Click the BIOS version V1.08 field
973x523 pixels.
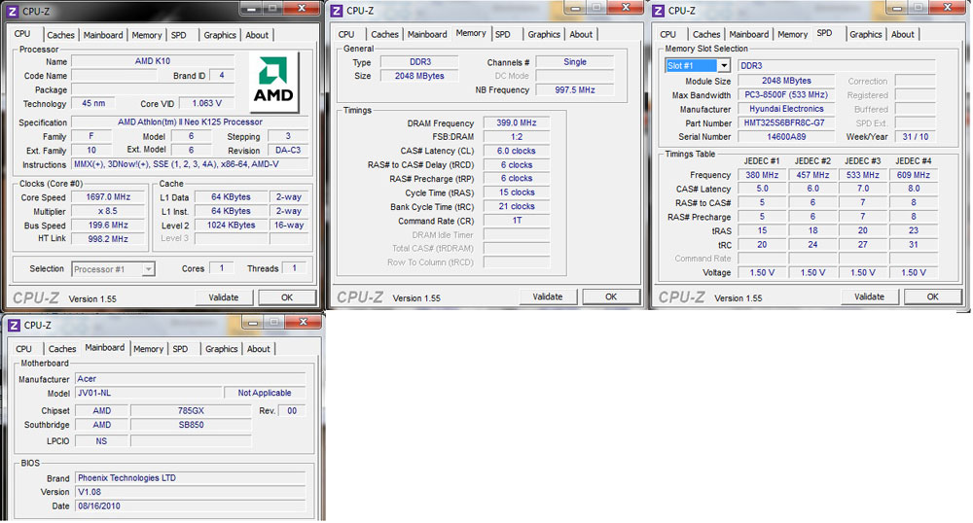point(191,492)
